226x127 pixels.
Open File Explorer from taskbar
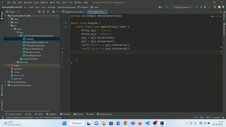[103, 123]
